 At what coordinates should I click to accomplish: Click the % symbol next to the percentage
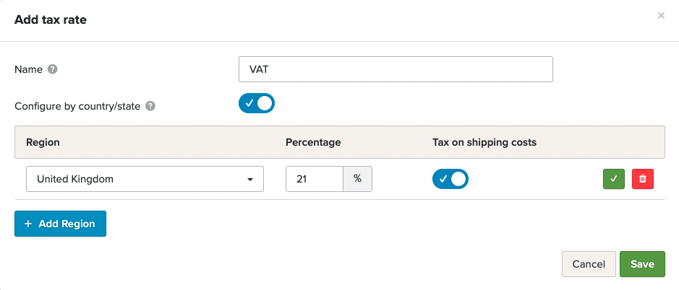point(357,179)
